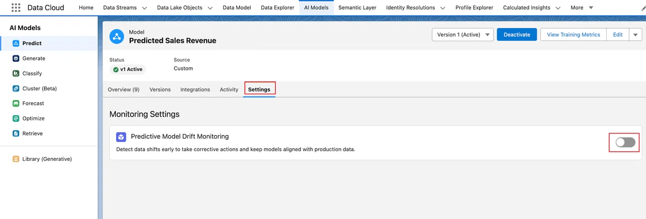The height and width of the screenshot is (219, 646).
Task: Click the green v1 Active checkmark icon
Action: coord(116,69)
